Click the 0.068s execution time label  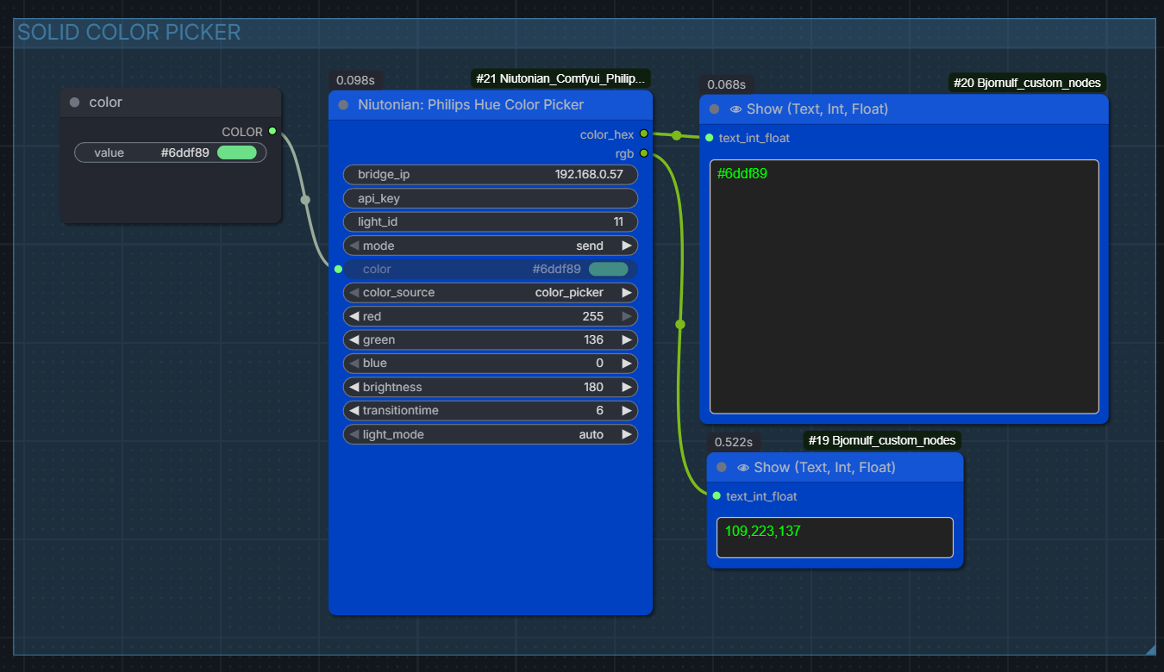point(726,84)
